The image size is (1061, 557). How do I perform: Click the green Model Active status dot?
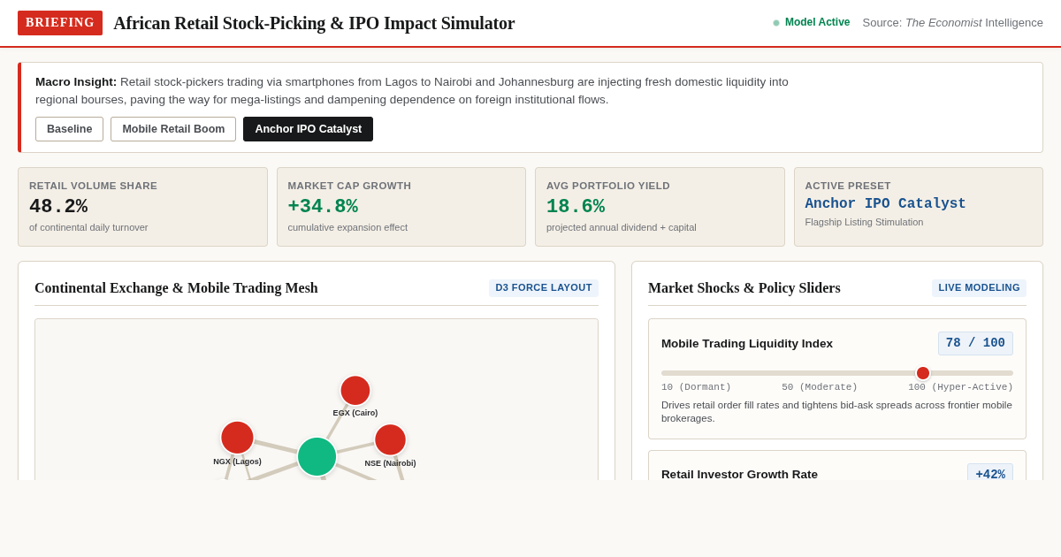(x=776, y=23)
